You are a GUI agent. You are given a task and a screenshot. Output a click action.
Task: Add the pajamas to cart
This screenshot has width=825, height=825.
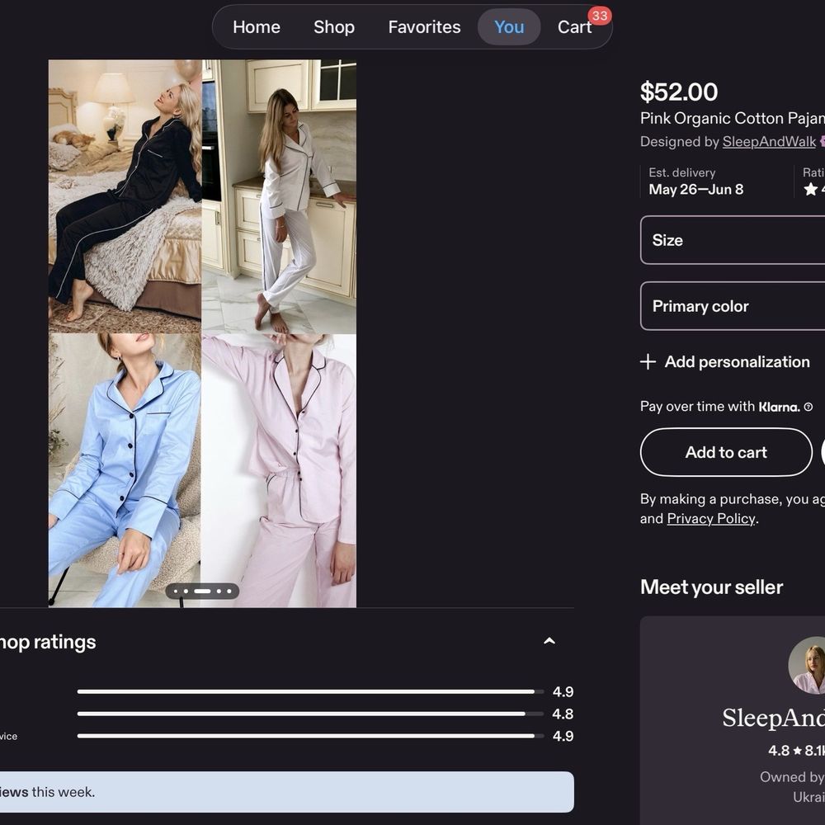tap(726, 452)
